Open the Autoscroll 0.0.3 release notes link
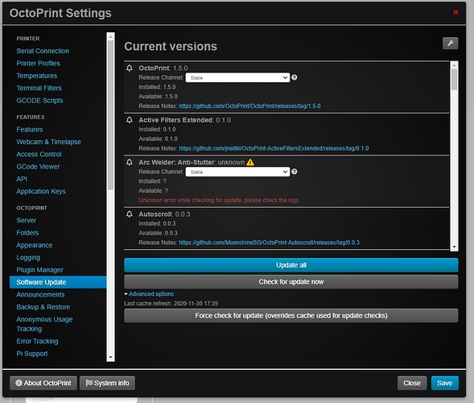The width and height of the screenshot is (474, 403). (270, 243)
